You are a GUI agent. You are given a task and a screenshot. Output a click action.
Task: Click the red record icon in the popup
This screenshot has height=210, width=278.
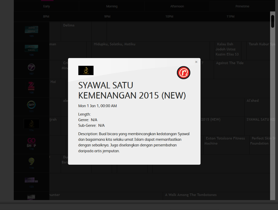coord(183,73)
